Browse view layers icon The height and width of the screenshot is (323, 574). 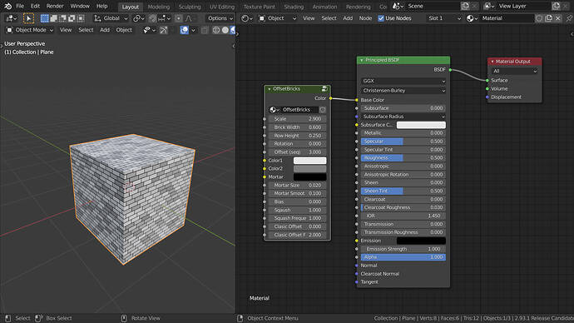click(x=489, y=6)
